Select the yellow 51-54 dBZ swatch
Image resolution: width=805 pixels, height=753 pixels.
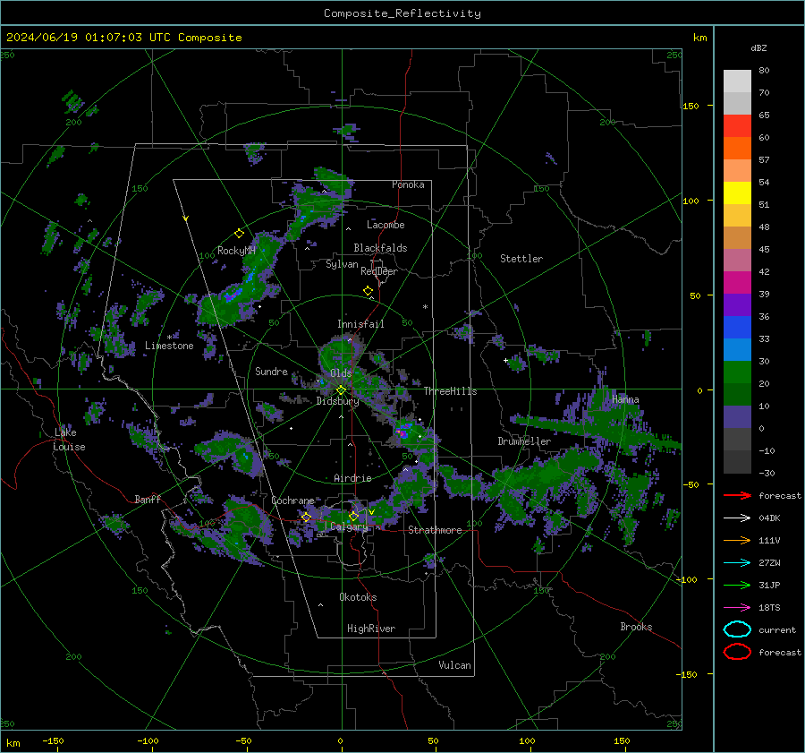tap(737, 193)
